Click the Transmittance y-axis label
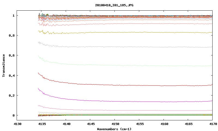The image size is (218, 131). 4,65
